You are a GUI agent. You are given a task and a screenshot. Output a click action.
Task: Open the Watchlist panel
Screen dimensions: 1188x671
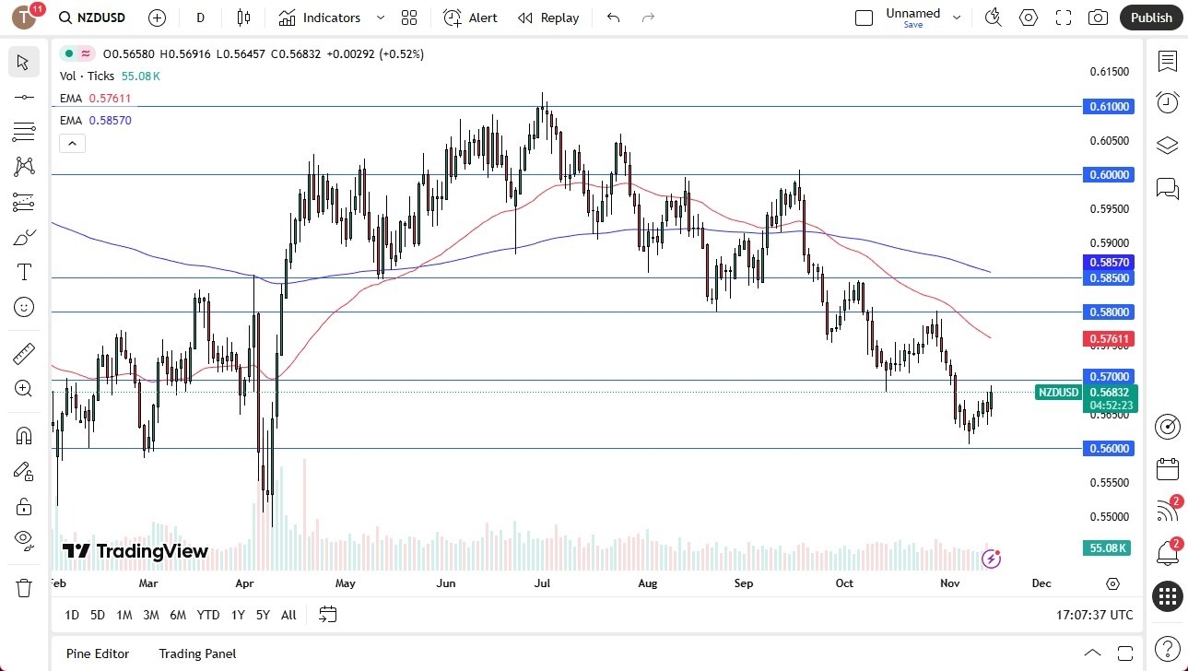[1167, 62]
